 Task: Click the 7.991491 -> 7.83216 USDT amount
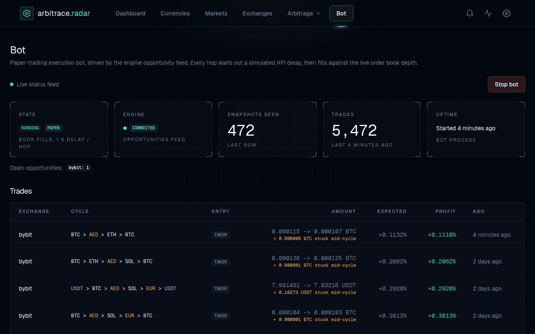point(314,285)
